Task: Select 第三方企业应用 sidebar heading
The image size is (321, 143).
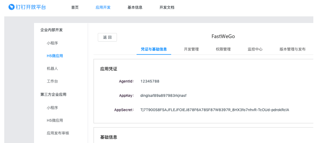Action: pos(53,94)
